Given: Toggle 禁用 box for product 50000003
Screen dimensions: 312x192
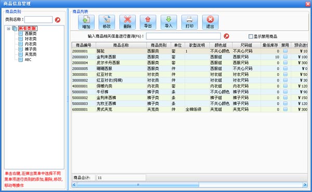Looking at the screenshot, I should (x=285, y=103).
